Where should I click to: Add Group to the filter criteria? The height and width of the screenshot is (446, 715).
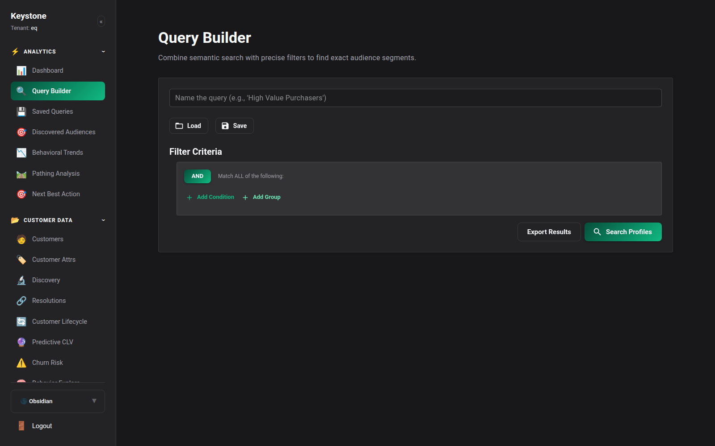coord(261,197)
